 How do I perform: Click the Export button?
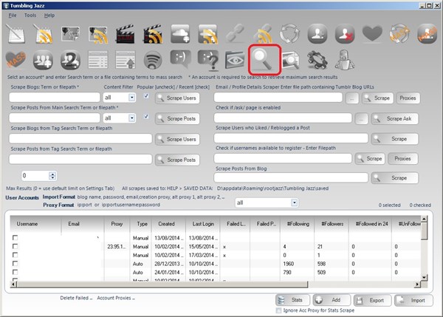(372, 300)
